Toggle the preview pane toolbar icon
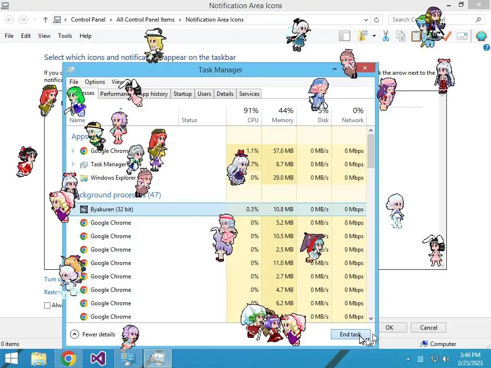 344,36
